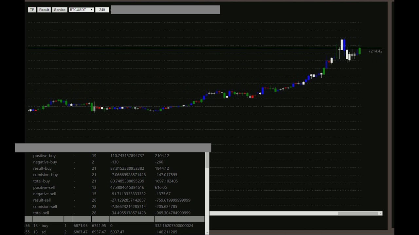
Task: Click the last green candle near price line
Action: (x=360, y=51)
